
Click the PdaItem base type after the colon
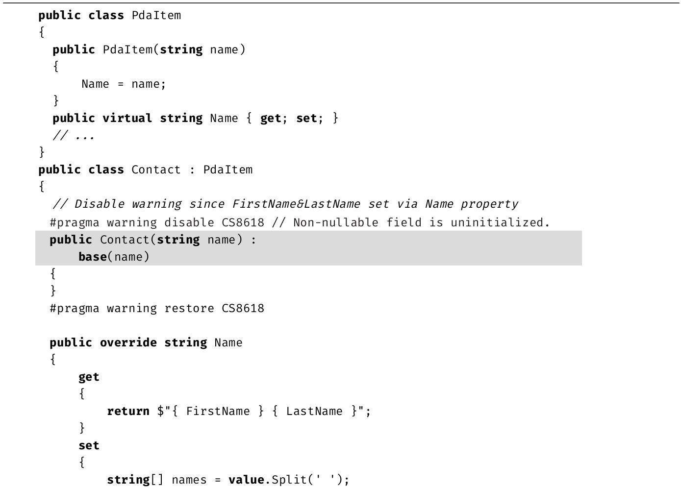pos(227,170)
